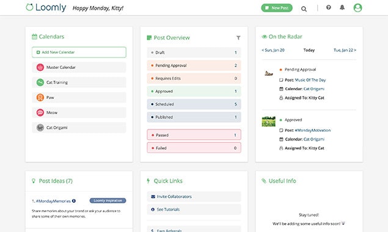The image size is (388, 232).
Task: Show Passed posts
Action: tap(194, 135)
